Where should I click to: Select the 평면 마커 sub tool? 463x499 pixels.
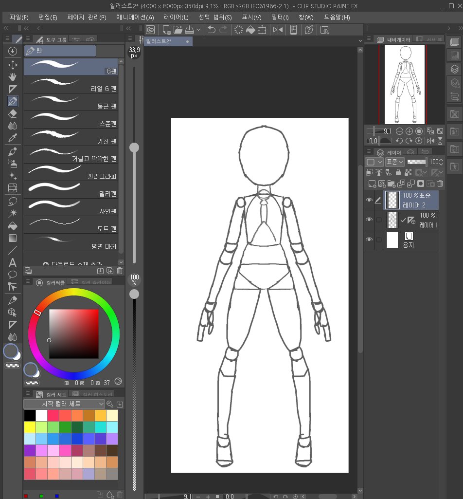pyautogui.click(x=71, y=242)
